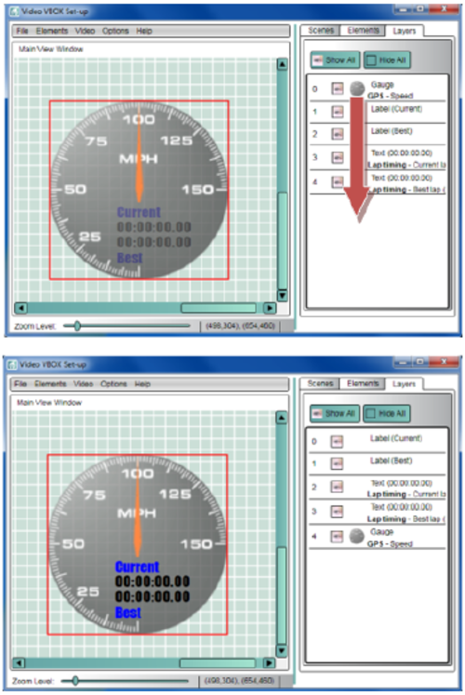The height and width of the screenshot is (695, 465).
Task: Open the Elements menu in the upper window
Action: [52, 31]
